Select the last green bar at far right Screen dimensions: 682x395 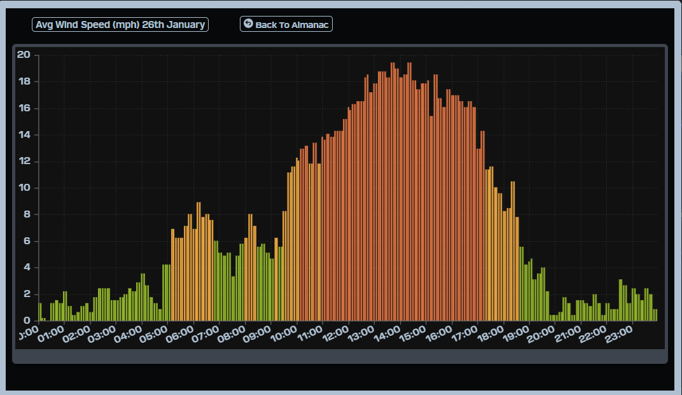[x=655, y=315]
